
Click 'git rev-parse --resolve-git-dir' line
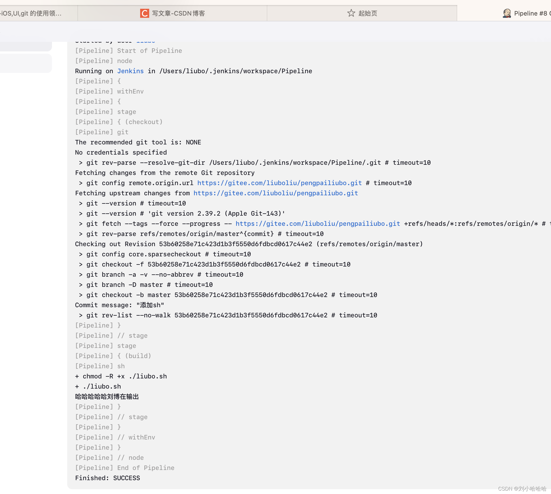[255, 163]
